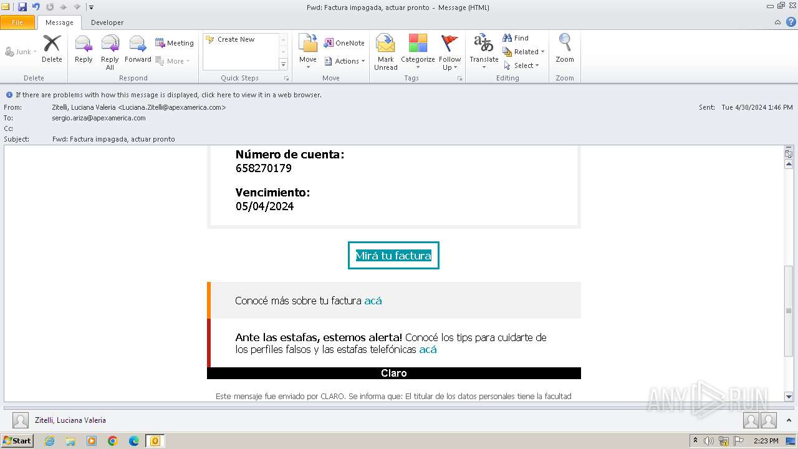798x449 pixels.
Task: Click the due date 05/04/2024
Action: coord(264,206)
